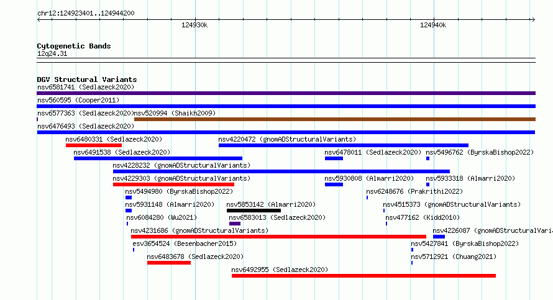Open the nsv6577363 (Sedlazeck2020) variant label
The width and height of the screenshot is (553, 300).
[x=86, y=113]
